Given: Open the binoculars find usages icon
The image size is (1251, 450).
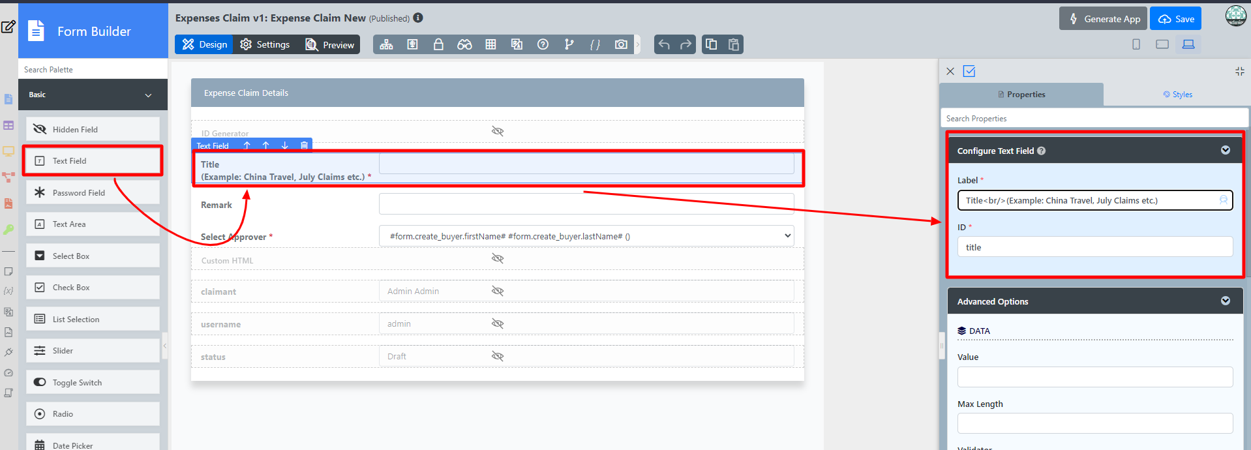Looking at the screenshot, I should point(464,44).
